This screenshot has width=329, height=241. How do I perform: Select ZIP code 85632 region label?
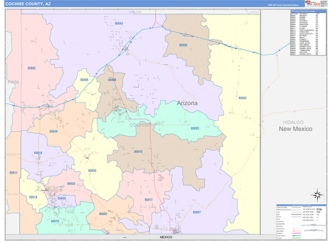[242, 98]
